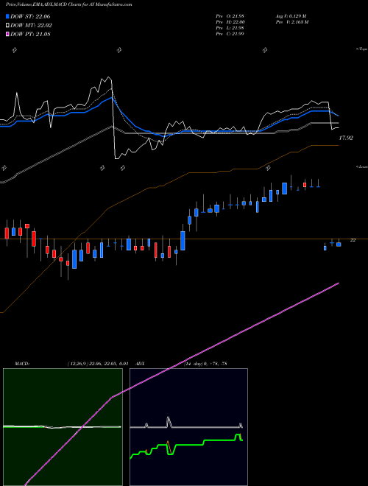
Task: Click the 'ADX' panel heading
Action: (x=141, y=364)
